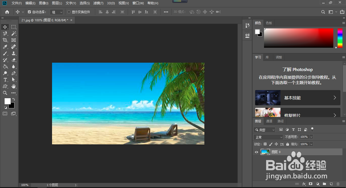
Task: Click the background black color swatch in toolbar
Action: click(12, 106)
